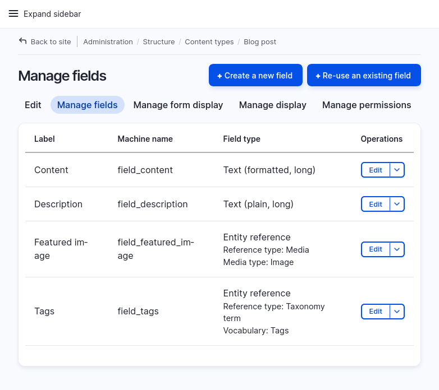Screen dimensions: 439x390
Task: Open Tags field operations dropdown chevron
Action: click(397, 312)
